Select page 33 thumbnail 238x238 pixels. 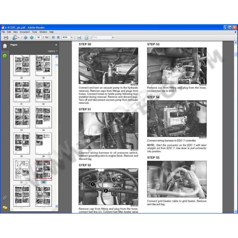(21, 117)
